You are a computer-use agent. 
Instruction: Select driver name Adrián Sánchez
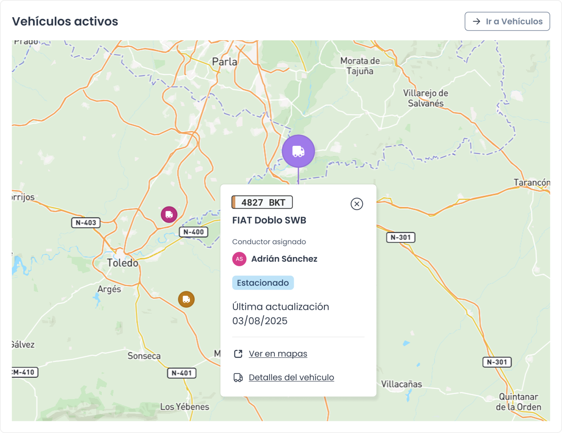[x=284, y=259]
